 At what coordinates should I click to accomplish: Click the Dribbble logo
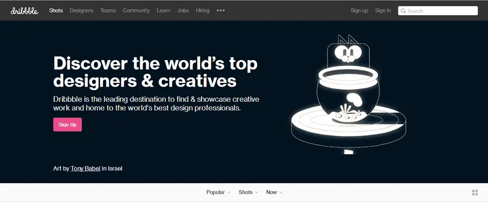click(24, 11)
